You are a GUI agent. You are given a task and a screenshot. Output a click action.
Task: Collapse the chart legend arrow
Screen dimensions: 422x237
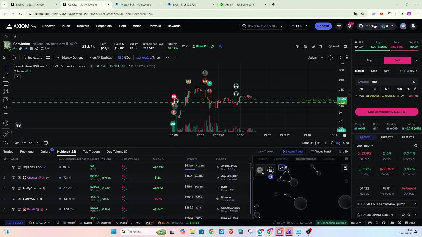(x=17, y=77)
